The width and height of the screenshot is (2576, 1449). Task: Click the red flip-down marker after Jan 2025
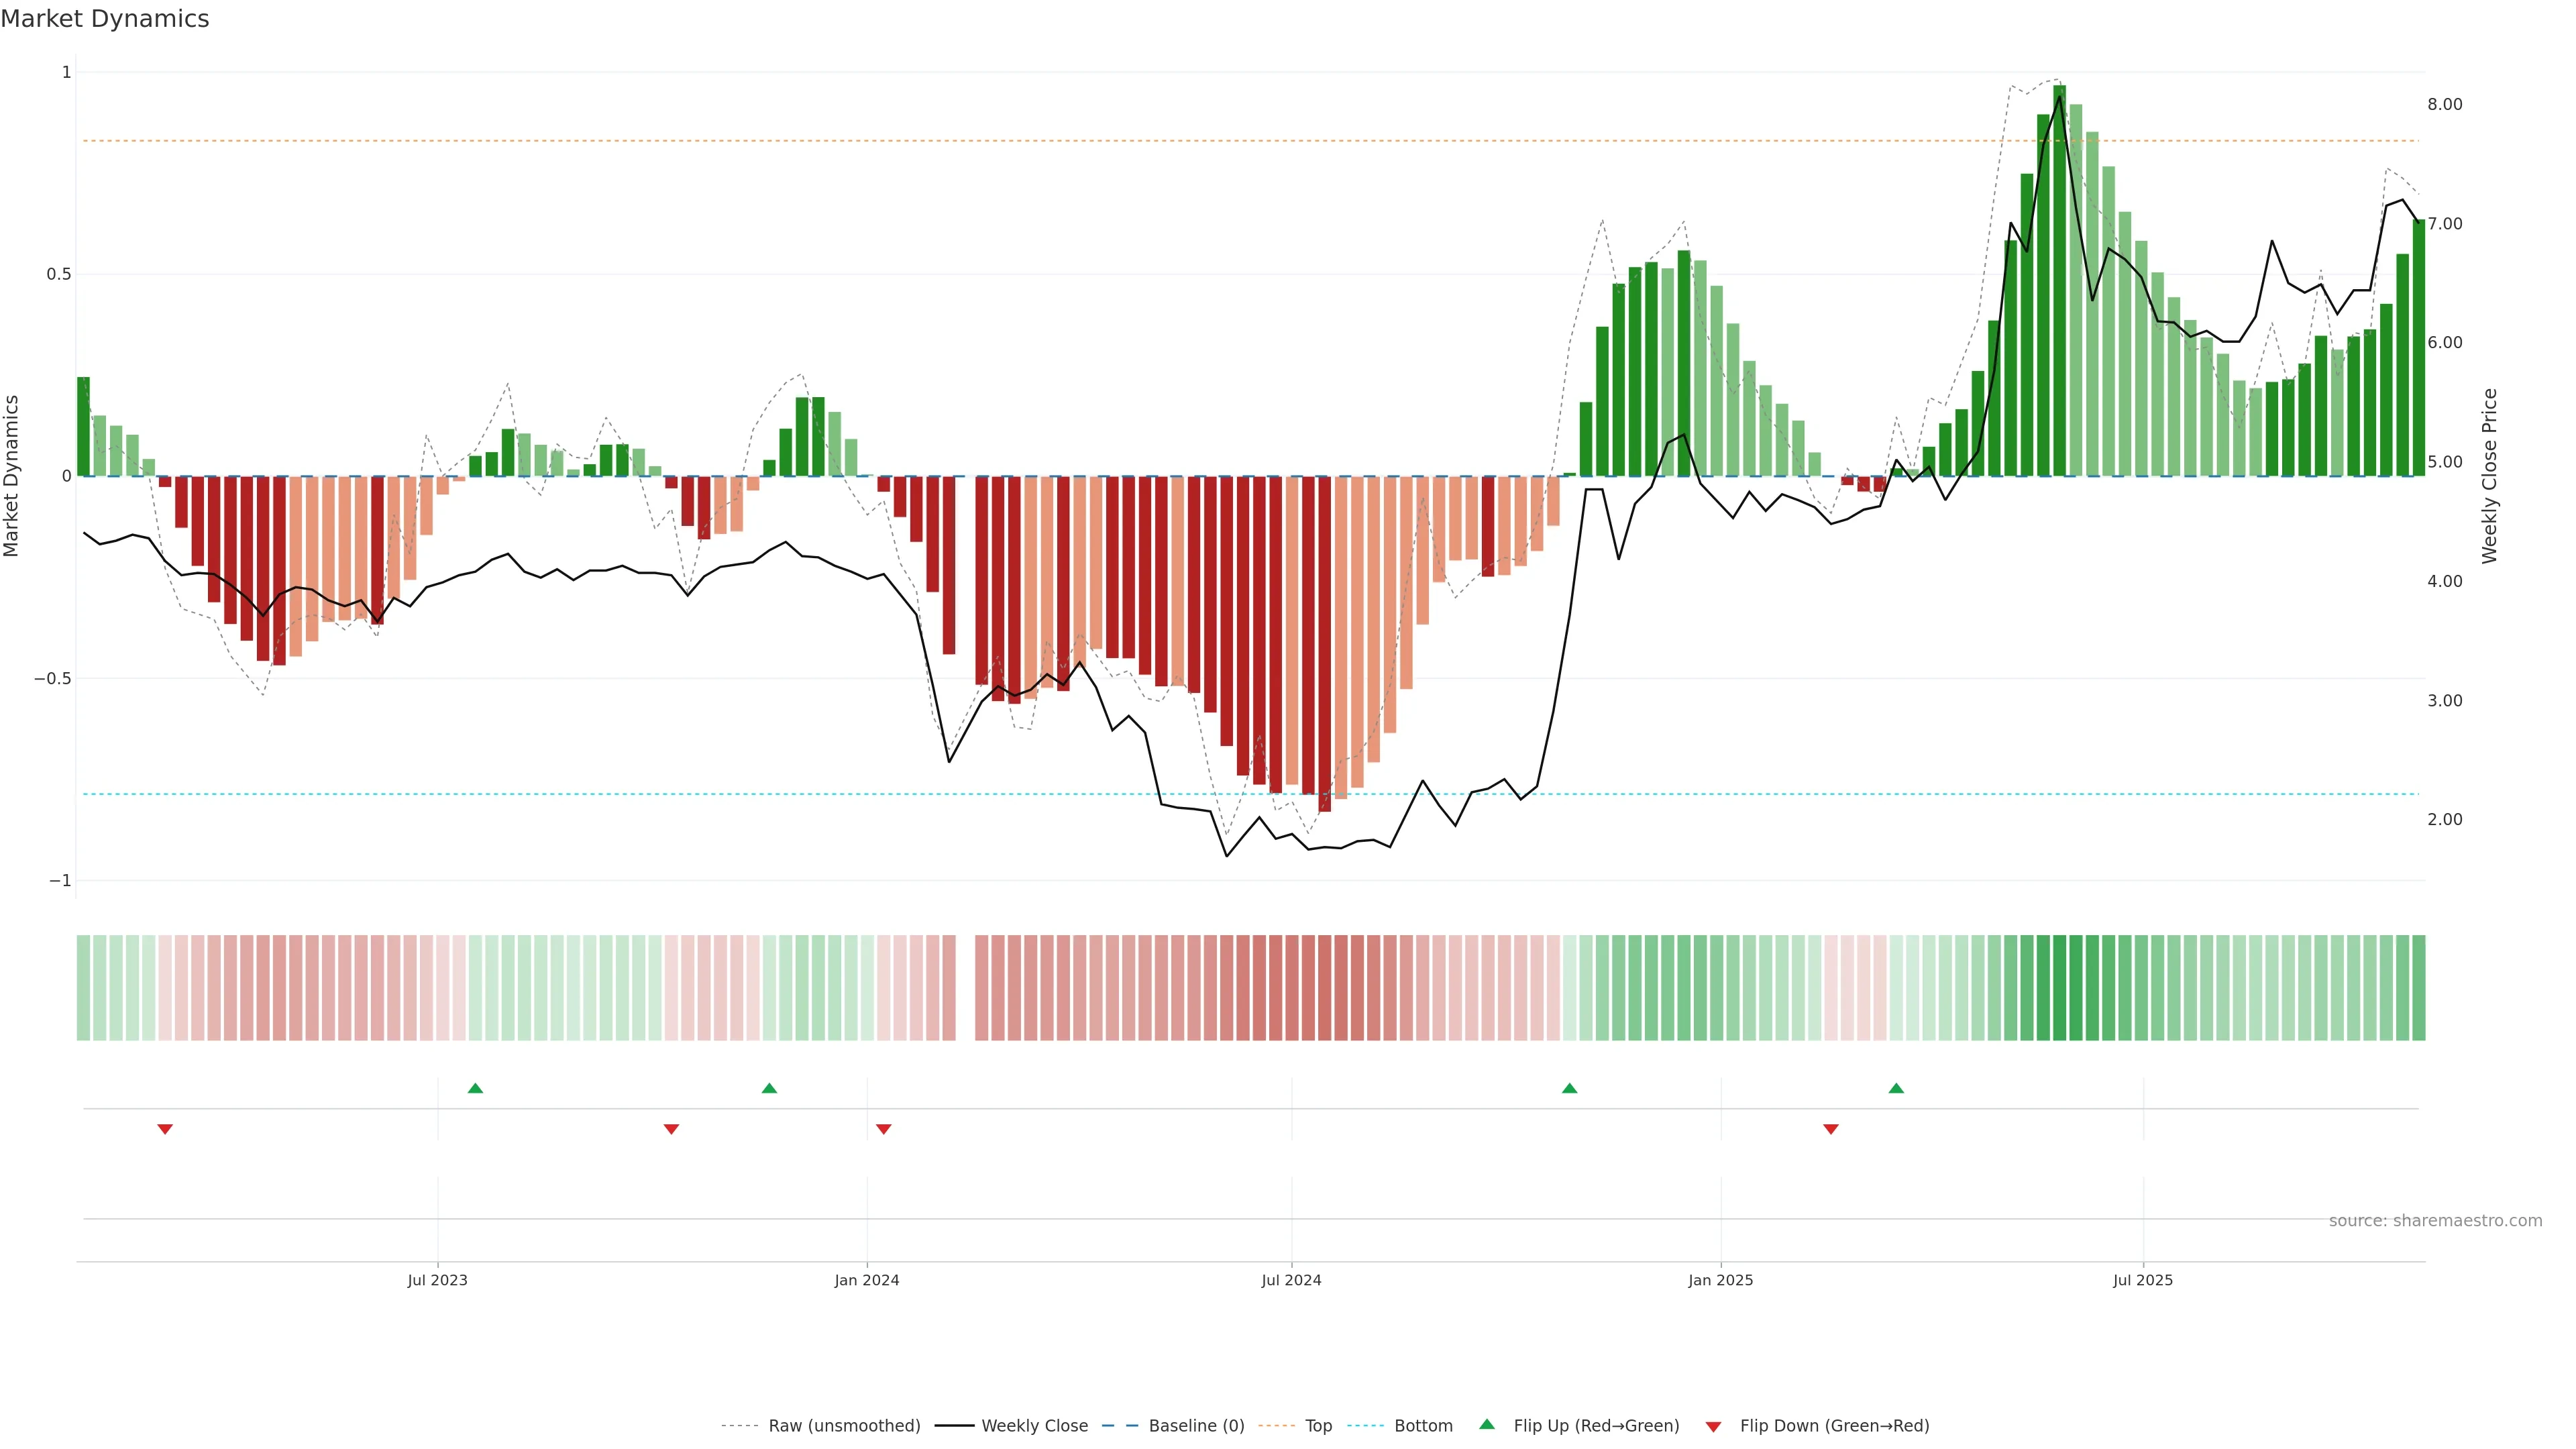pyautogui.click(x=1831, y=1129)
